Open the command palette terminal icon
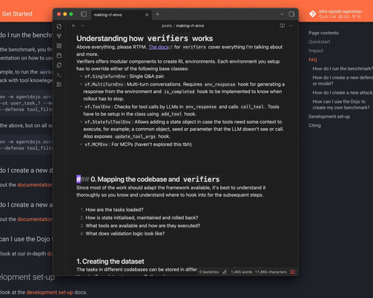The width and height of the screenshot is (373, 298). (59, 74)
